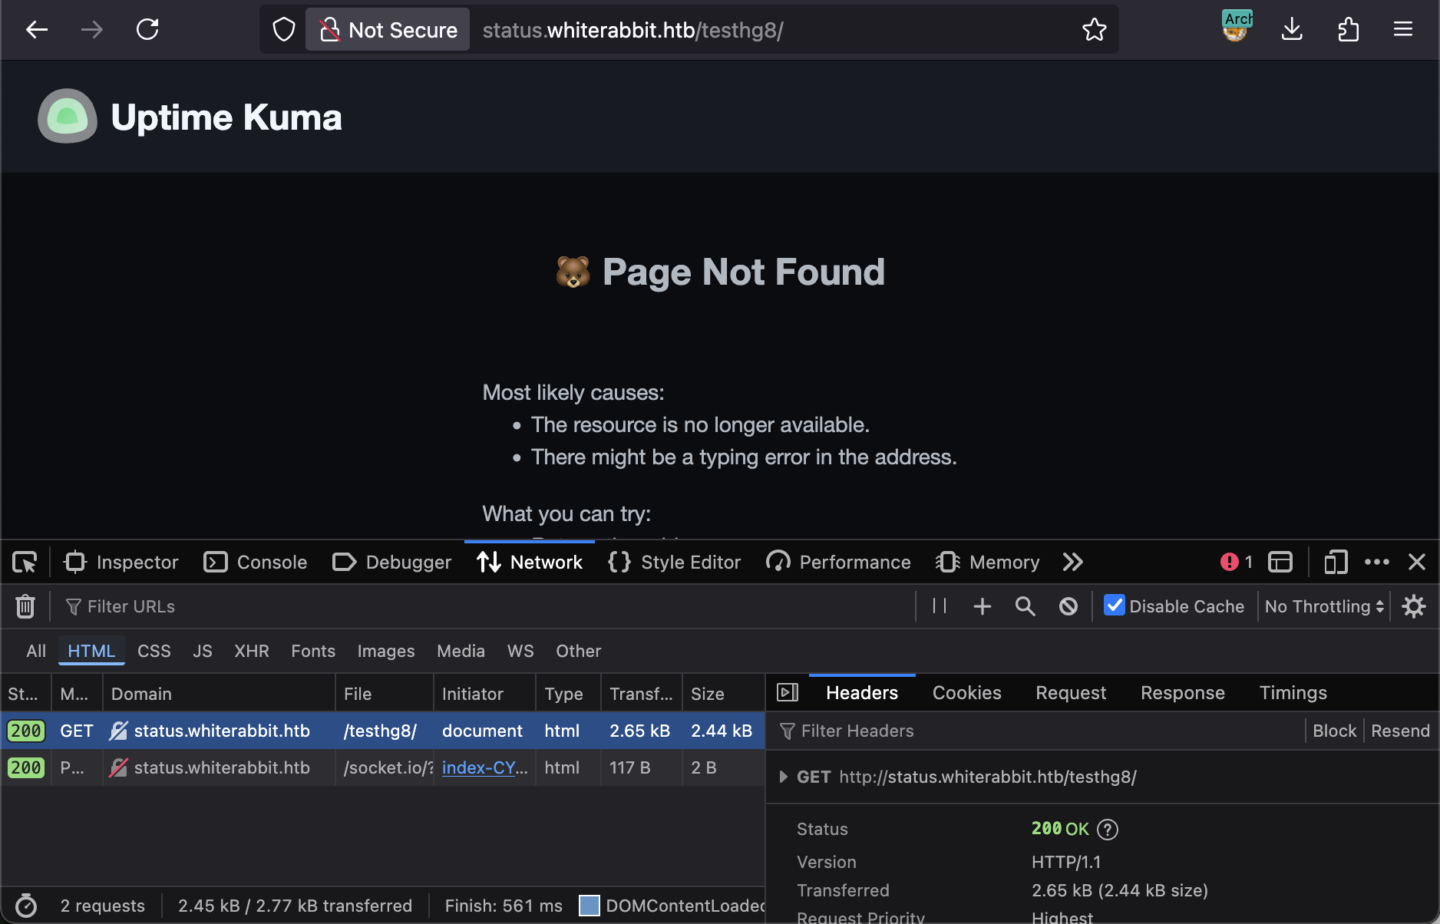
Task: Click the Resend button
Action: tap(1400, 730)
